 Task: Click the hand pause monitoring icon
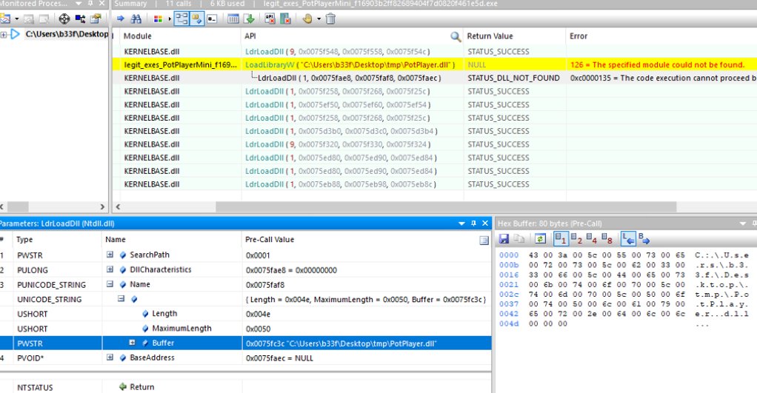[307, 19]
